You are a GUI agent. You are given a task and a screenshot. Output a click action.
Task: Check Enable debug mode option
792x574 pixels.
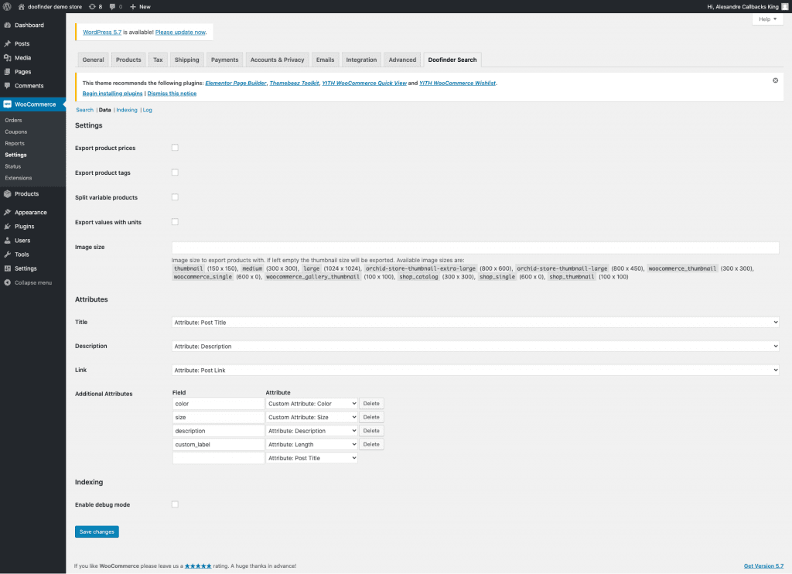[x=175, y=504]
